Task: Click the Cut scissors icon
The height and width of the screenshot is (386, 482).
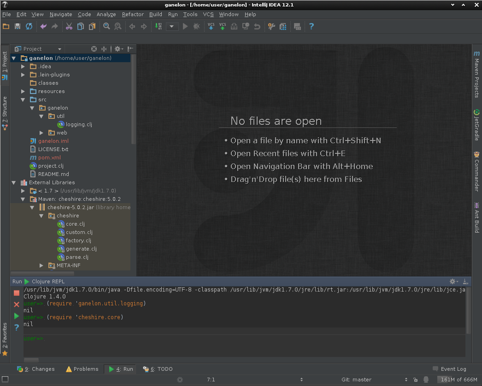Action: pos(69,27)
